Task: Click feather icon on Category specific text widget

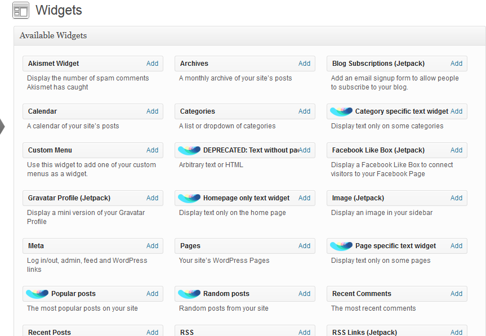Action: (x=341, y=111)
